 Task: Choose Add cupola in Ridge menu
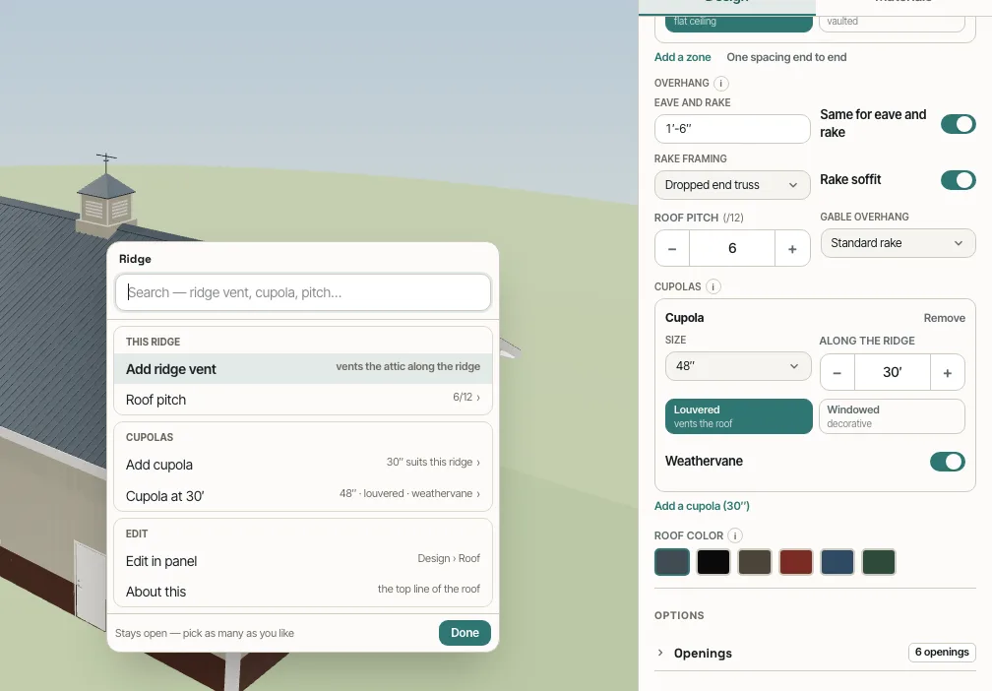(x=303, y=465)
